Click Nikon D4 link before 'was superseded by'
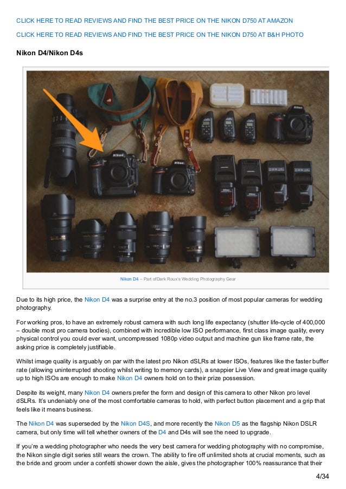Image resolution: width=346 pixels, height=489 pixels. pyautogui.click(x=41, y=423)
